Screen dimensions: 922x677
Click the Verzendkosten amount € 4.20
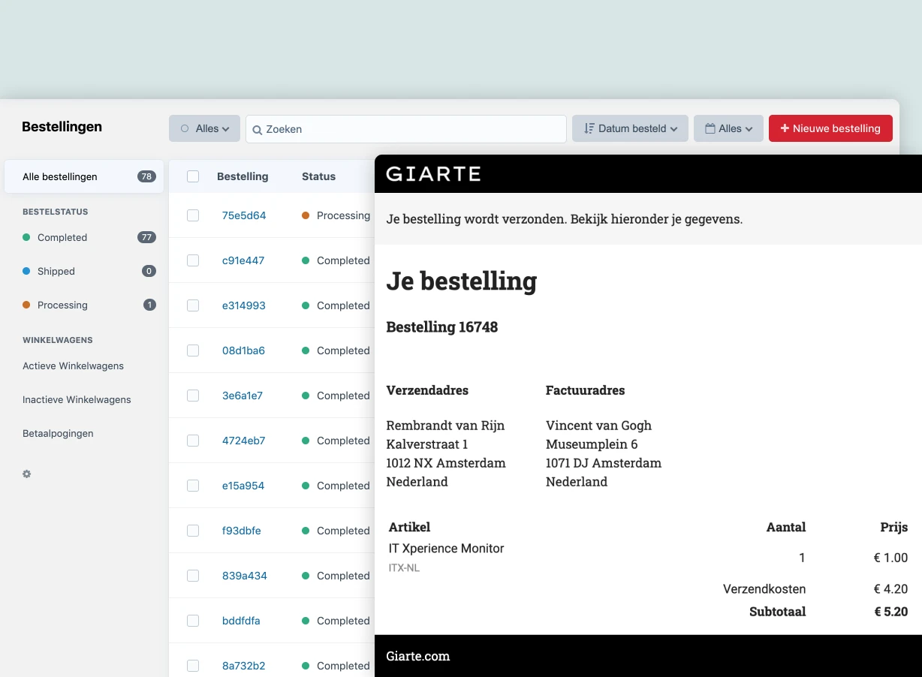pyautogui.click(x=891, y=589)
